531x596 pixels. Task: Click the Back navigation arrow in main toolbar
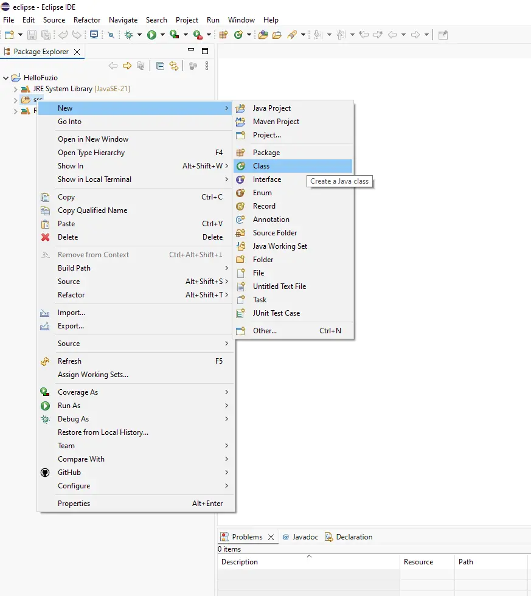click(x=392, y=35)
